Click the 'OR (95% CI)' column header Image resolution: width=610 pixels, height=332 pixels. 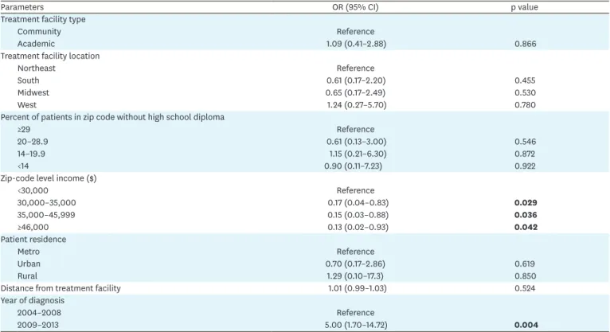tap(355, 7)
